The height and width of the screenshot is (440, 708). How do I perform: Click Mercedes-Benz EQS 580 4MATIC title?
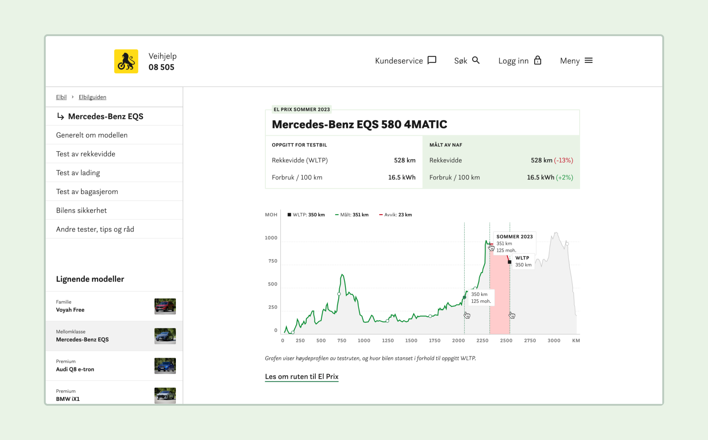[x=359, y=125]
